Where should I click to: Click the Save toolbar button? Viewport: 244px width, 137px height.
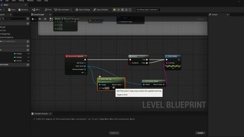point(12,10)
